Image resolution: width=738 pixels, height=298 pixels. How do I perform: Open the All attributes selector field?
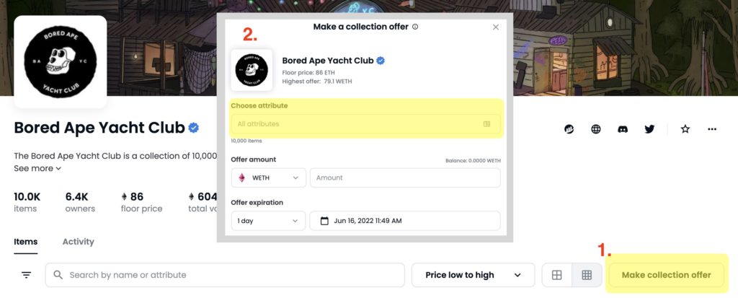365,124
